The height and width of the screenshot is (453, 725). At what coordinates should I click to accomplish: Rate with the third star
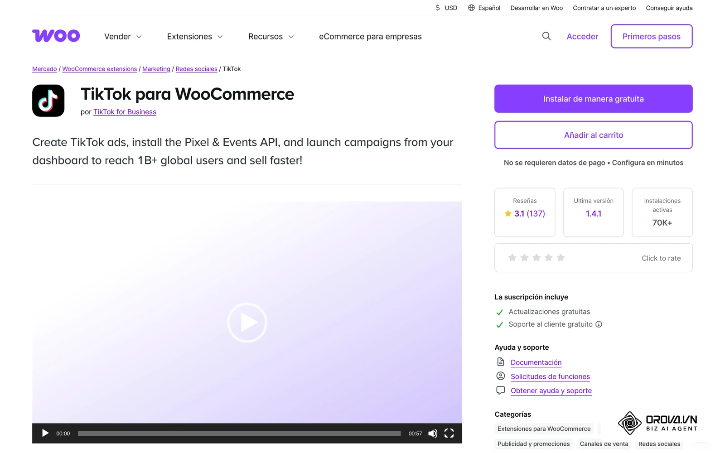click(536, 258)
